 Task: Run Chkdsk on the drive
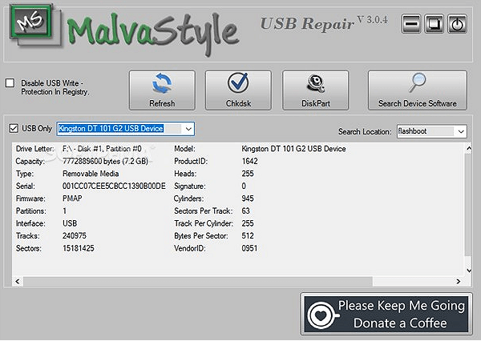[238, 90]
